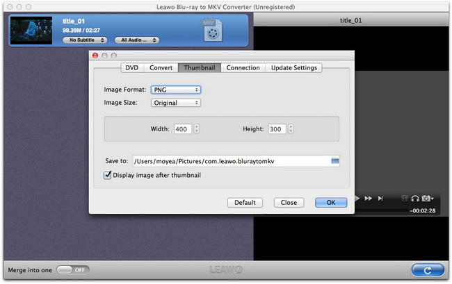The width and height of the screenshot is (452, 284).
Task: Switch to the DVD tab
Action: pyautogui.click(x=131, y=67)
